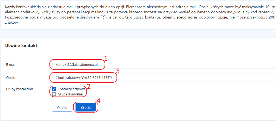Click red annotation number 4

click(x=99, y=101)
